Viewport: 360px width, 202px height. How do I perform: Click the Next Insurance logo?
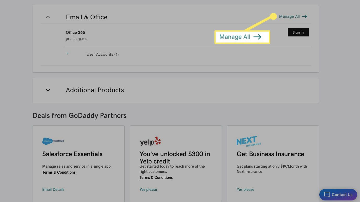coord(249,141)
